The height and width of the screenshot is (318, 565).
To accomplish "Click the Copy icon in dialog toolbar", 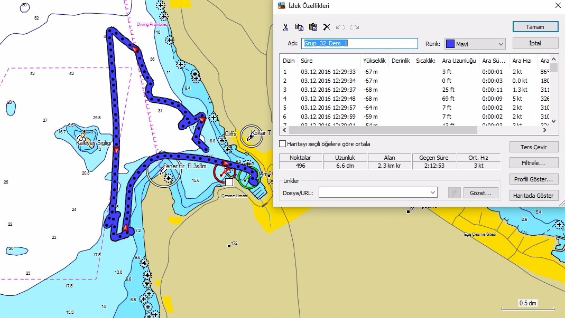I will [299, 27].
